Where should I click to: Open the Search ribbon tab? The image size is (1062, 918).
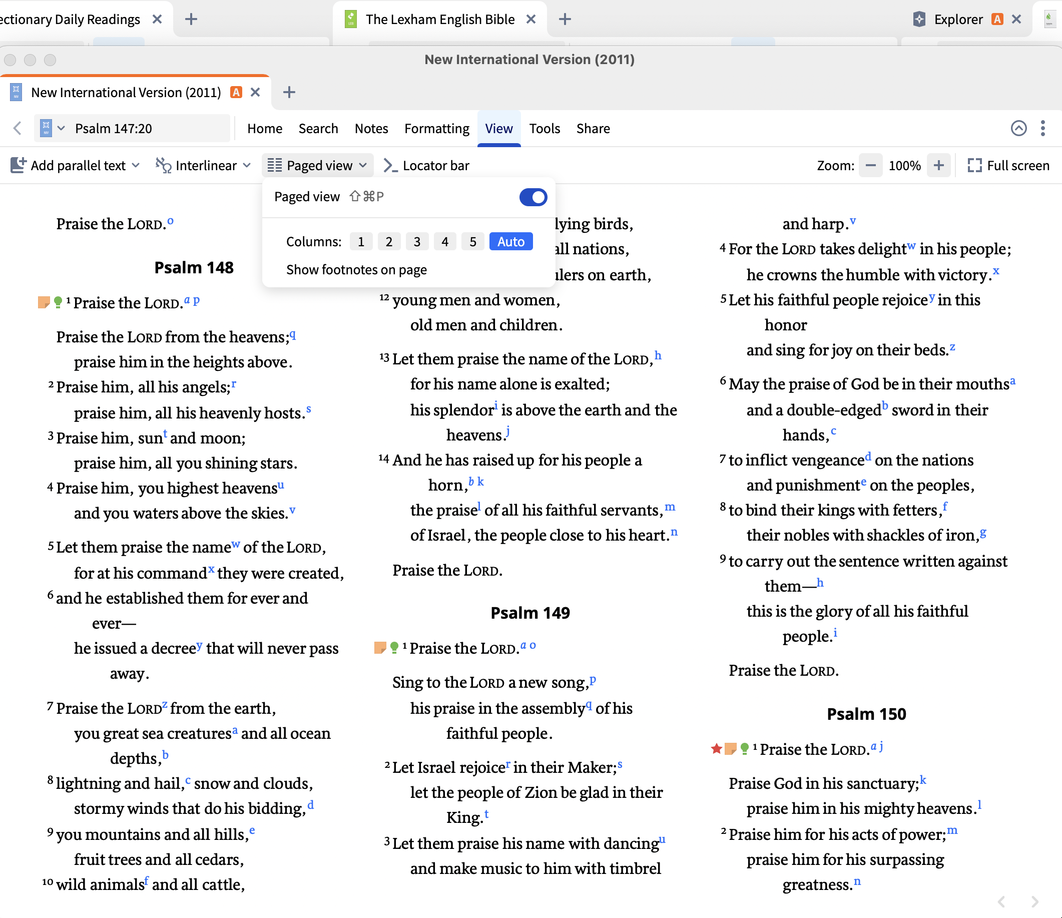(318, 128)
